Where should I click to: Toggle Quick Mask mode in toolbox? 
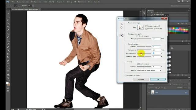(x=8, y=88)
